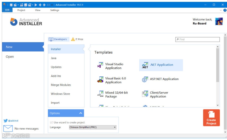
Task: Collapse the ribbon with the chevron
Action: [221, 10]
